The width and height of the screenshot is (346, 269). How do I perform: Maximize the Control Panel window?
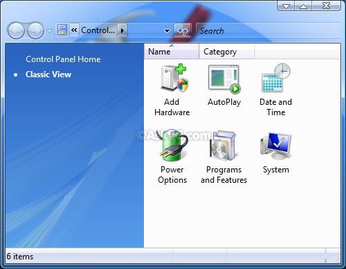[x=303, y=6]
